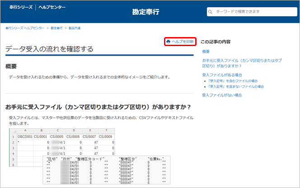Screen dimensions: 300x188
Task: Open the ヘルプセンター header link
Action: point(52,7)
